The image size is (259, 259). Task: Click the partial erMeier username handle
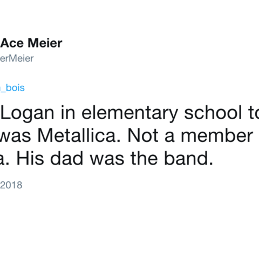17,58
